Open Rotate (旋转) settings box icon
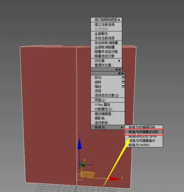 point(123,82)
